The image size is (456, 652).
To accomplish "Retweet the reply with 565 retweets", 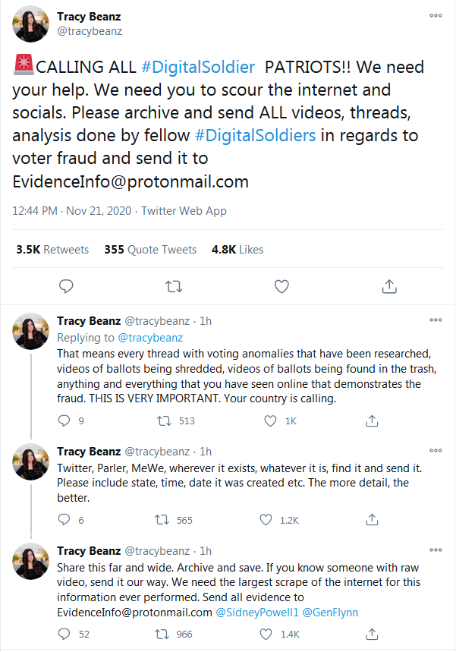I will pos(162,520).
